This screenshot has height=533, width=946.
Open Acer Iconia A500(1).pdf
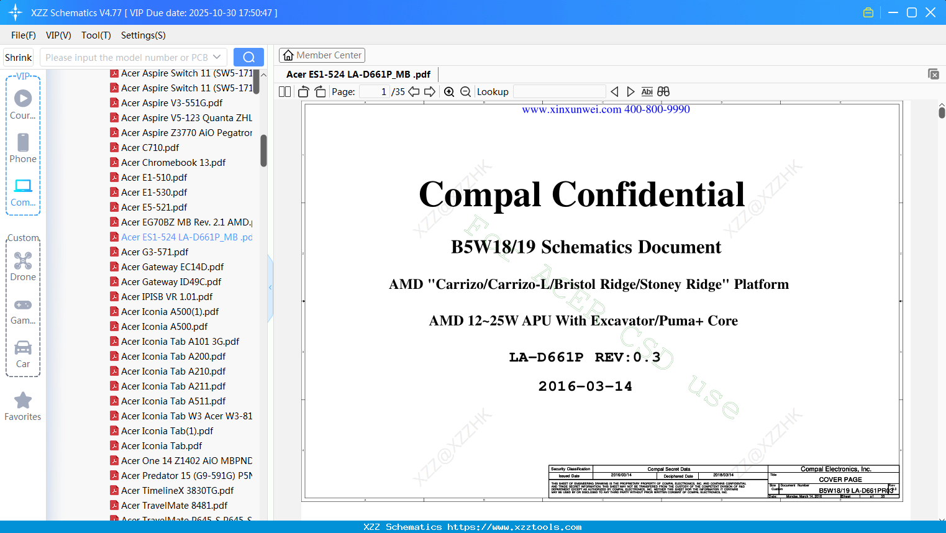164,312
